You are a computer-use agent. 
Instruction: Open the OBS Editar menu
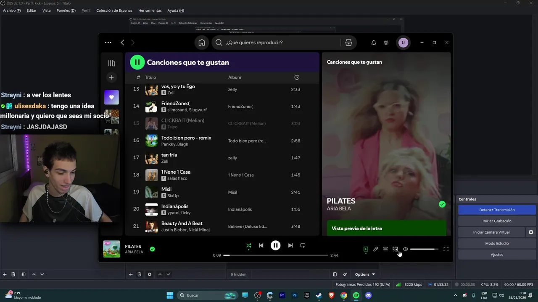tap(32, 10)
